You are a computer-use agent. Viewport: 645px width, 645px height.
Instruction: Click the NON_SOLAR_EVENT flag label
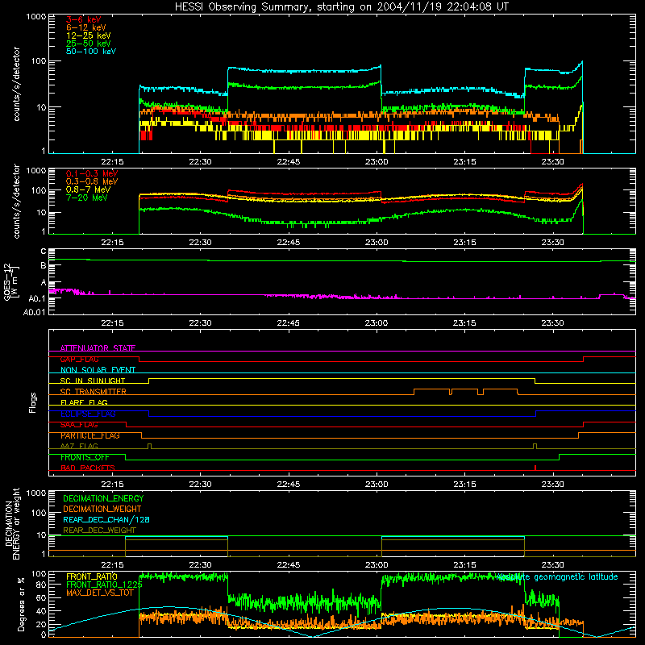tap(98, 370)
